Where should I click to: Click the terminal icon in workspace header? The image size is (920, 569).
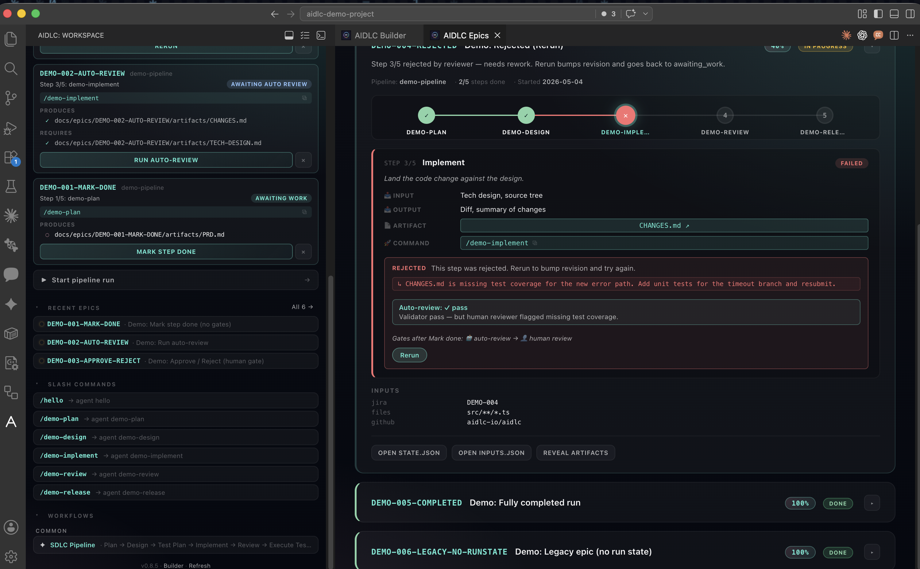click(321, 35)
